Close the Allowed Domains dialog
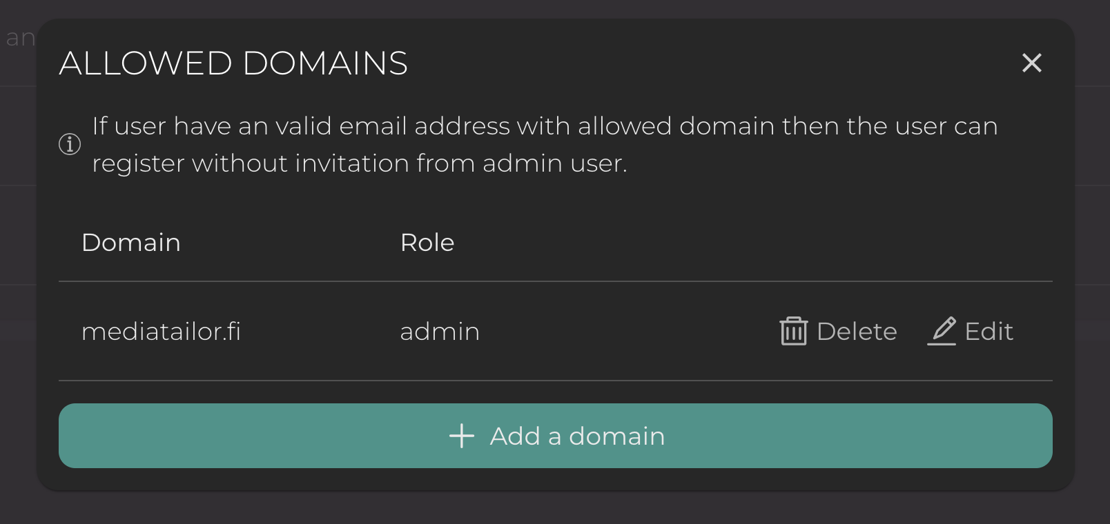This screenshot has width=1110, height=524. pyautogui.click(x=1031, y=63)
